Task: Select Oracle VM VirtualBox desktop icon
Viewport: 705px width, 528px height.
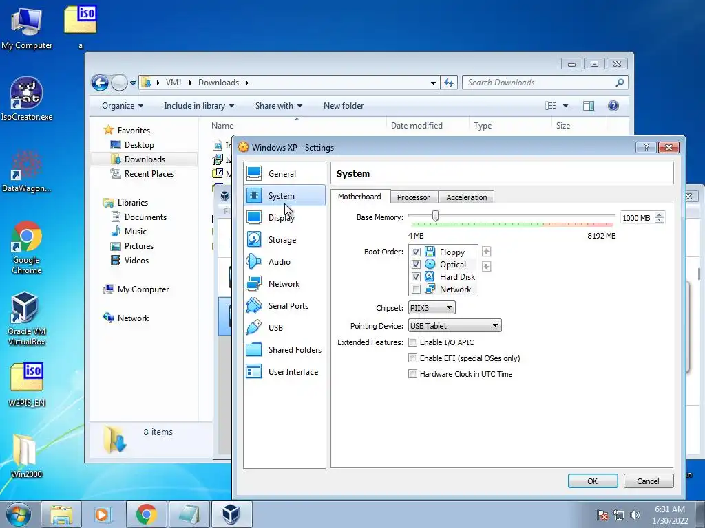Action: pyautogui.click(x=27, y=319)
